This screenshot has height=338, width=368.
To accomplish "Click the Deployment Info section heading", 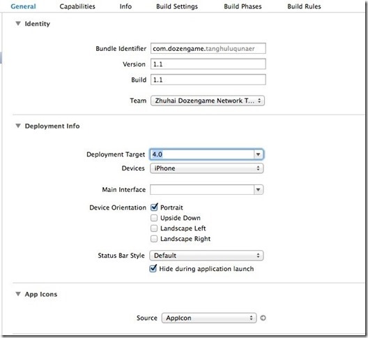I will tap(52, 126).
